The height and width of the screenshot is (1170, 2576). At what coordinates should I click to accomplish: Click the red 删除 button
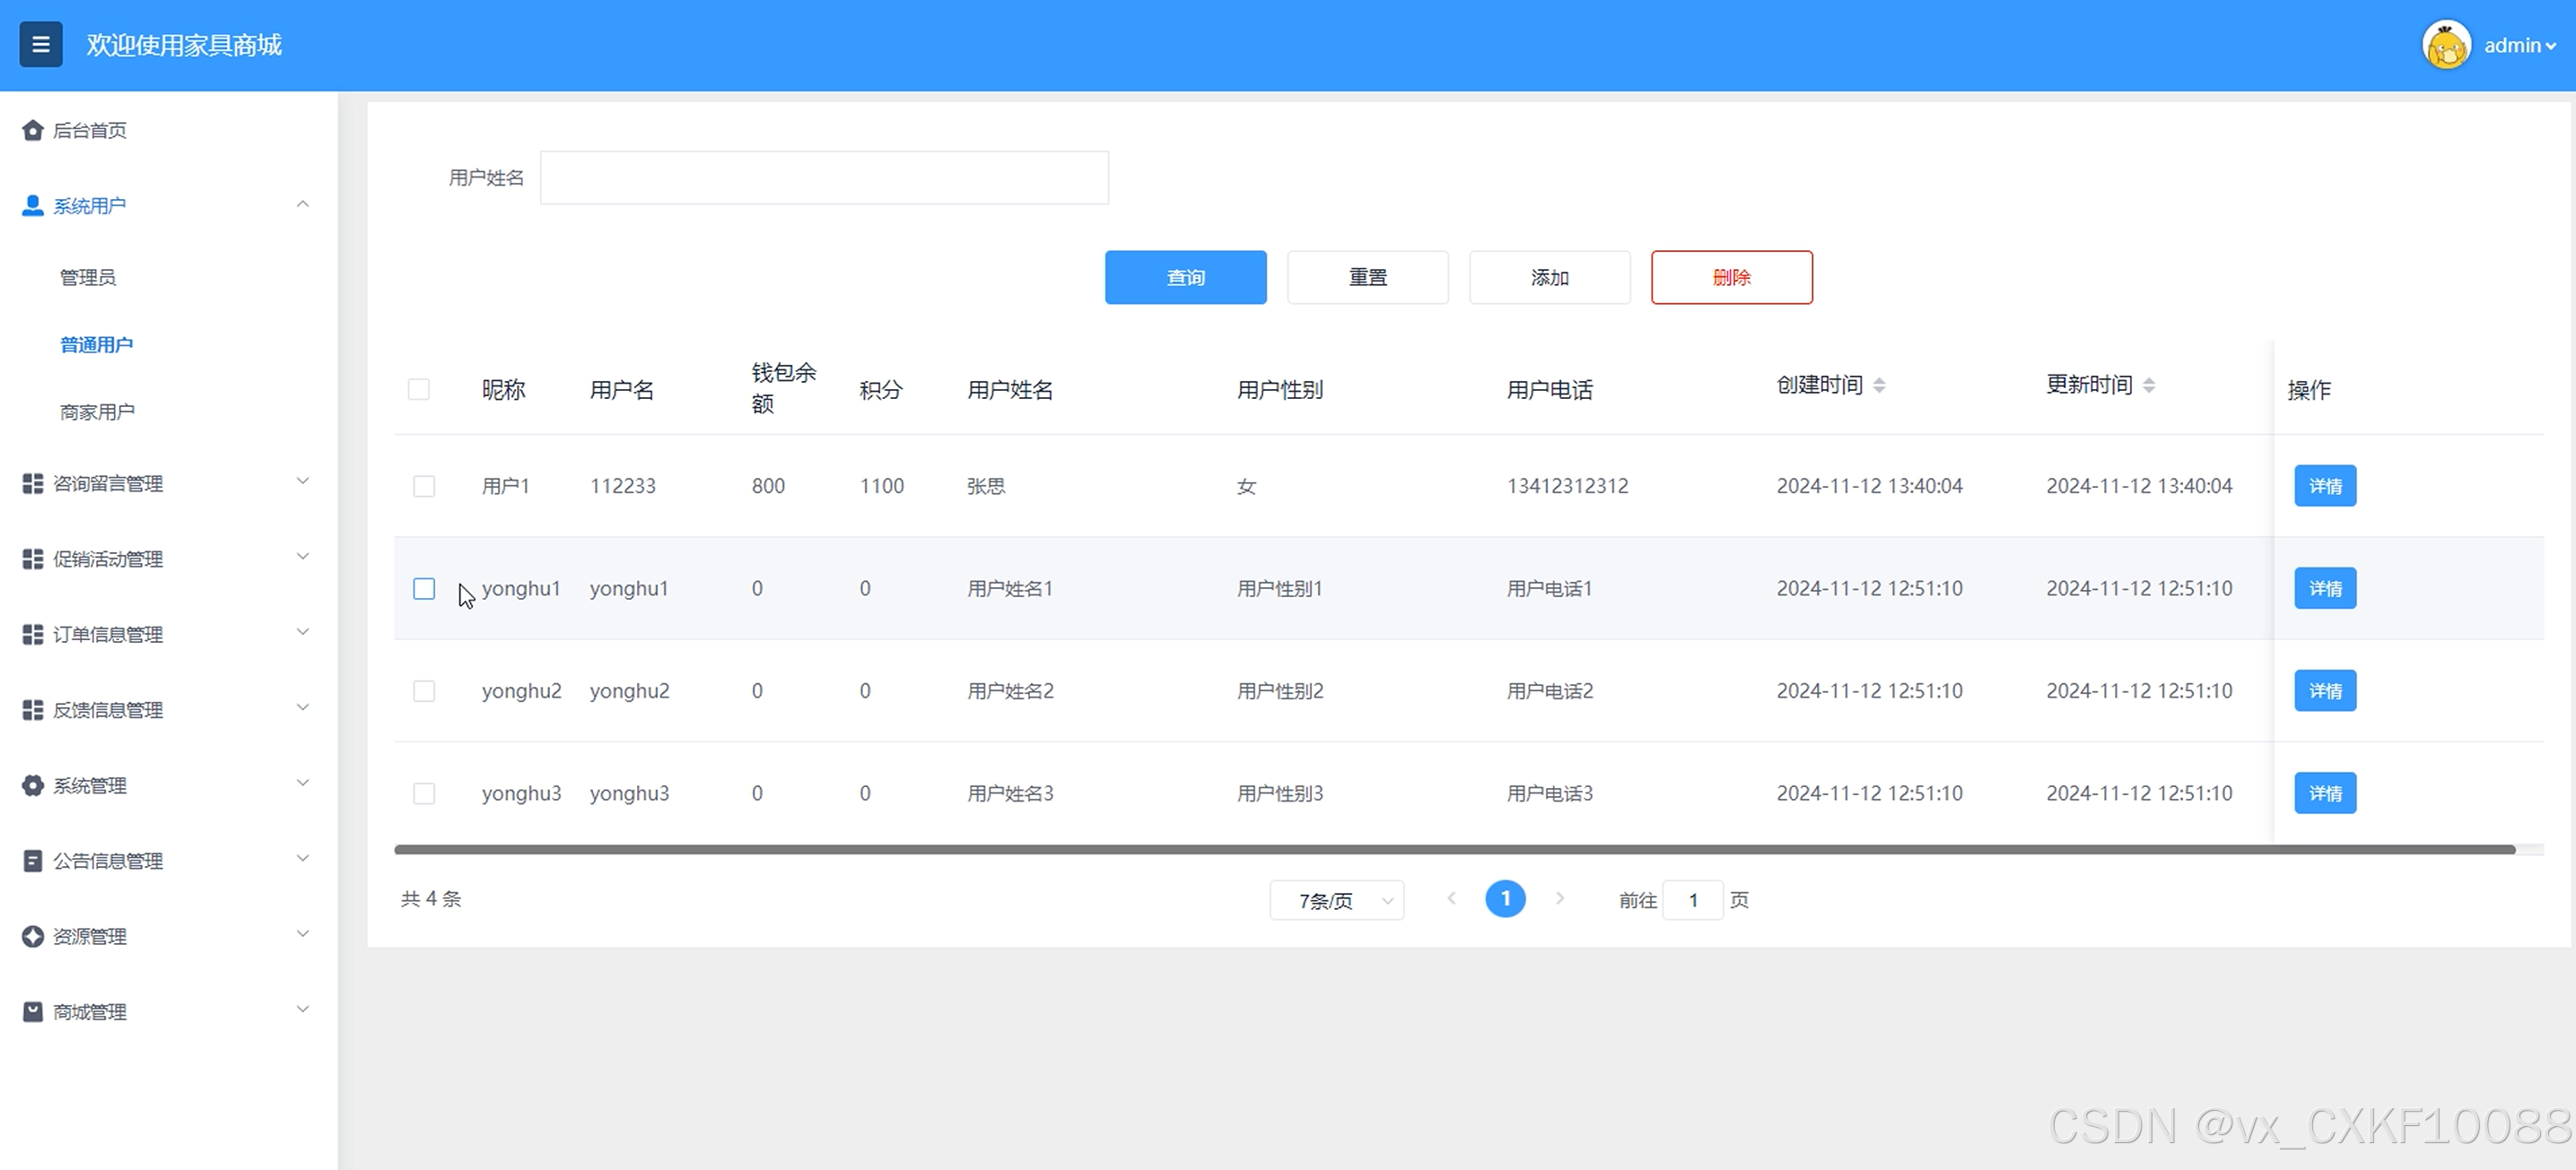[1731, 277]
